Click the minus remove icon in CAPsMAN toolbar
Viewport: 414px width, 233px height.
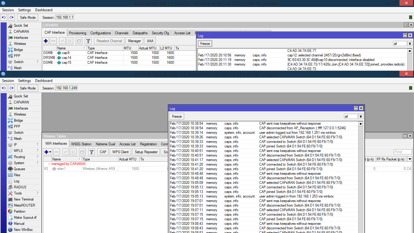[53, 41]
